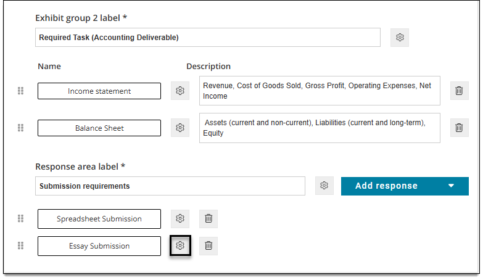
Task: Delete the Essay Submission response
Action: click(208, 246)
